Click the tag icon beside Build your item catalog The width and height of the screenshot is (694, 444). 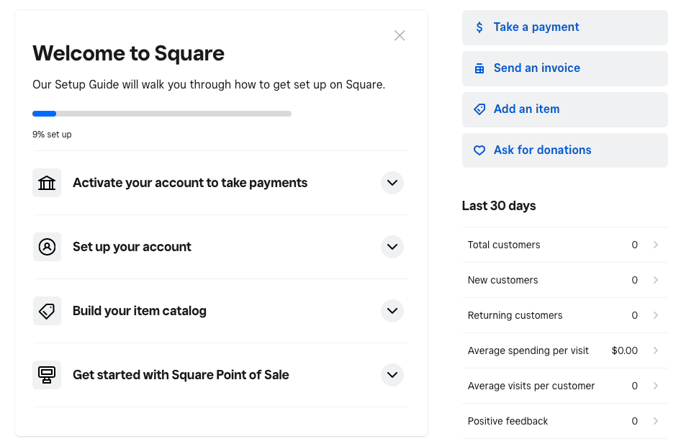(x=47, y=311)
